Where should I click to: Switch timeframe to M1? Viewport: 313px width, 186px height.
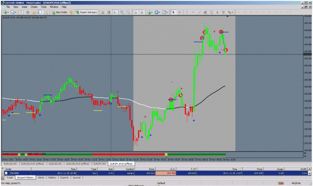pyautogui.click(x=239, y=12)
